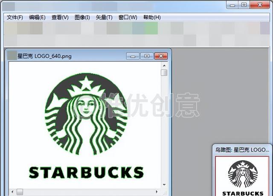Click the document vertical scrollbar down arrow

click(x=164, y=184)
